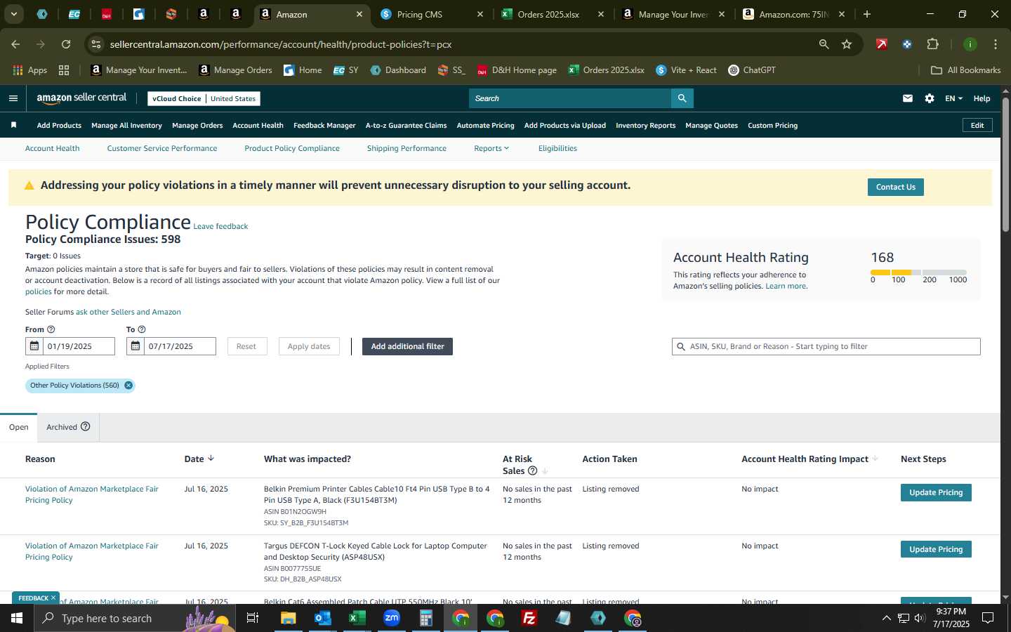Viewport: 1011px width, 632px height.
Task: Switch to the Pricing CMS browser tab
Action: [432, 14]
